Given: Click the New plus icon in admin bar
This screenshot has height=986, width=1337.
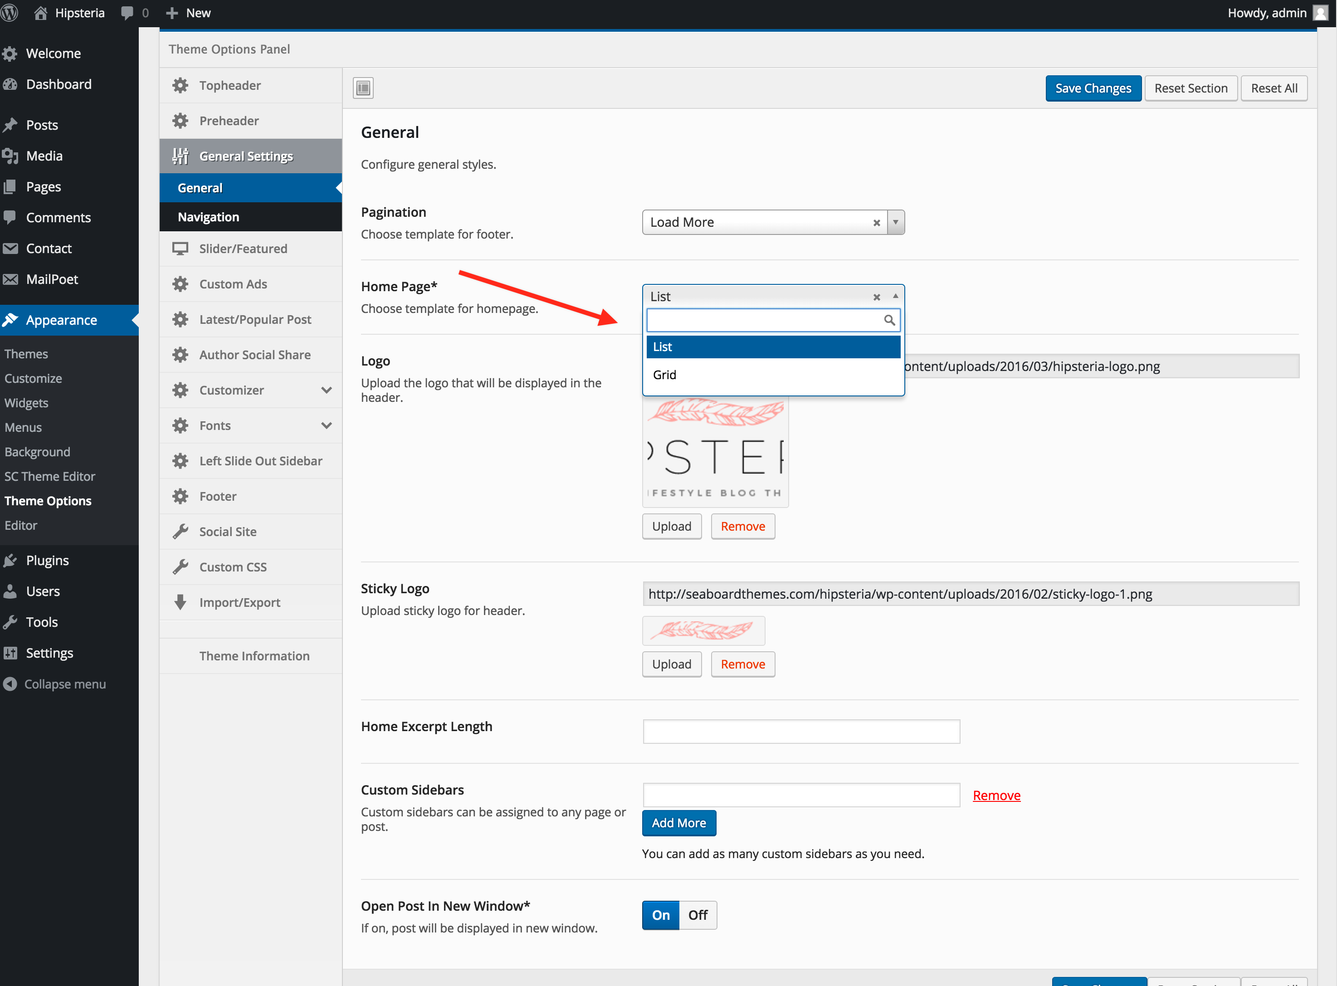Looking at the screenshot, I should point(172,13).
